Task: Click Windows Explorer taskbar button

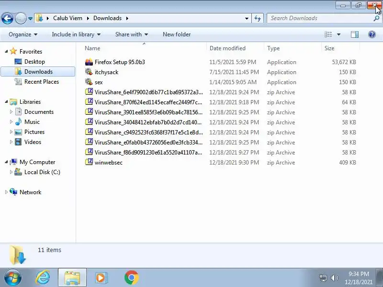Action: pyautogui.click(x=72, y=278)
